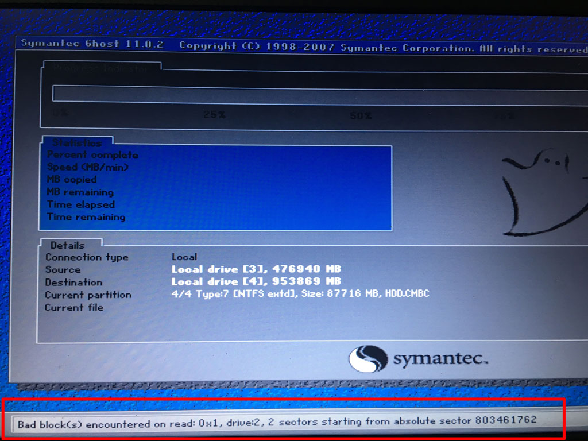The width and height of the screenshot is (588, 441).
Task: Click the Symantec Ghost 11.0.2 title text
Action: [92, 44]
